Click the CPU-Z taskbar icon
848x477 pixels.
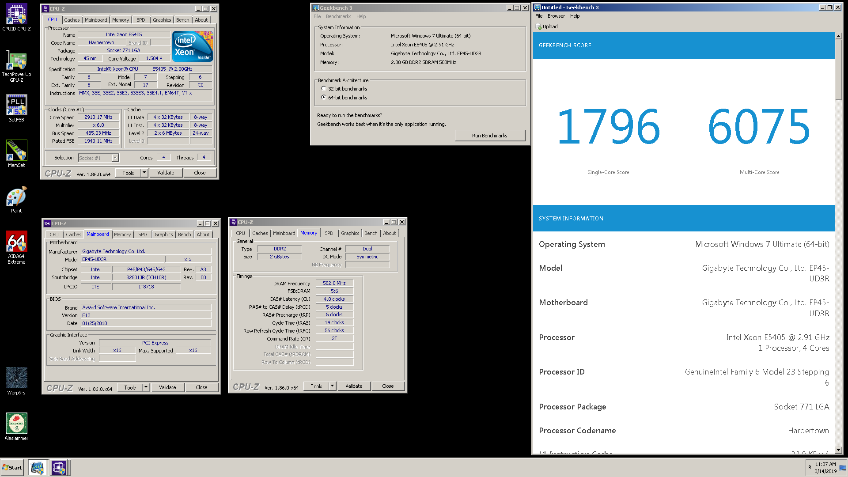click(59, 467)
